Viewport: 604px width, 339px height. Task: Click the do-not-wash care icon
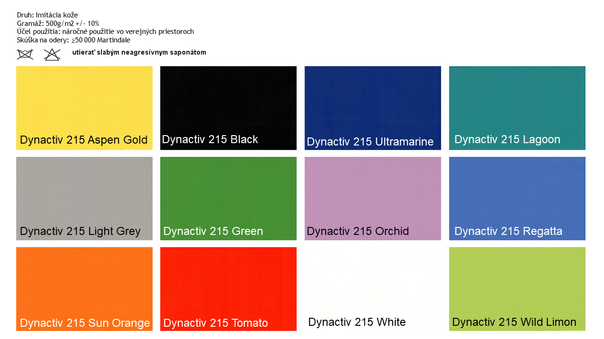[x=25, y=54]
